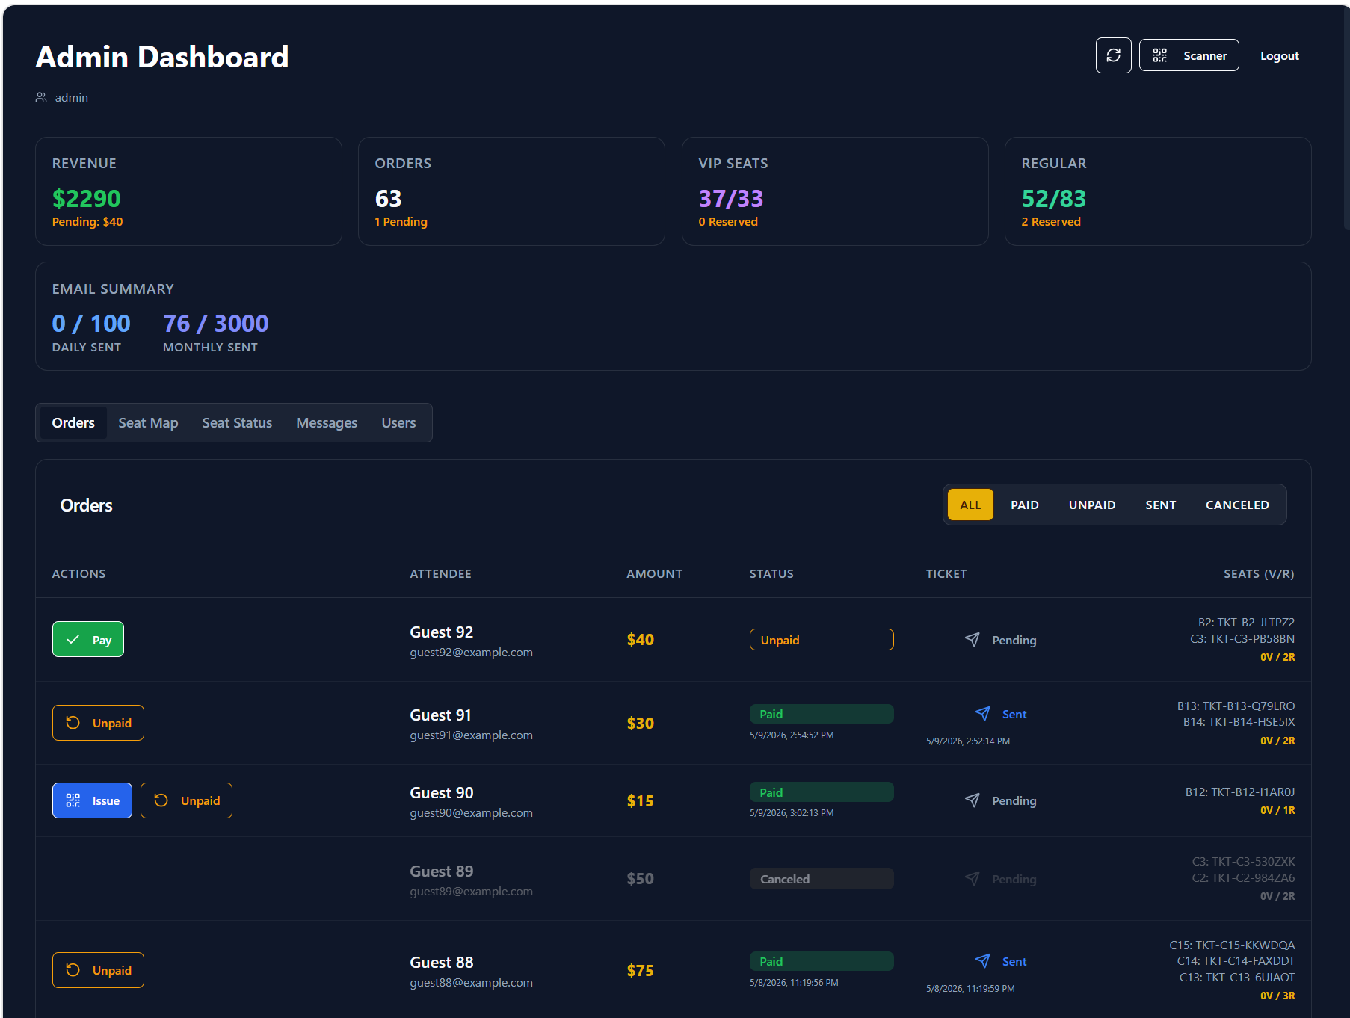Click Guest 92 Unpaid status badge
Image resolution: width=1350 pixels, height=1018 pixels.
click(822, 640)
